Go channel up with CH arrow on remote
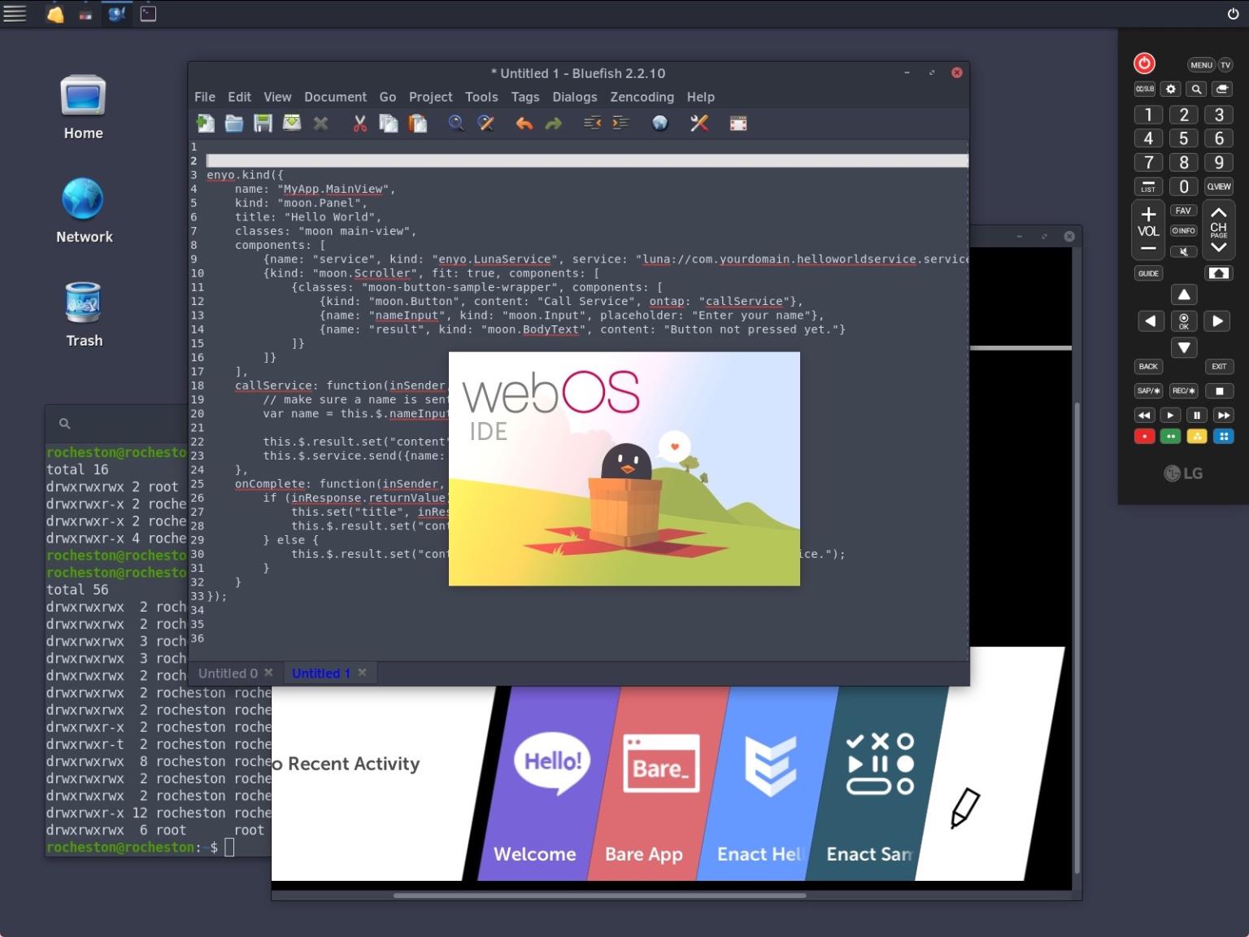The height and width of the screenshot is (937, 1249). 1218,213
